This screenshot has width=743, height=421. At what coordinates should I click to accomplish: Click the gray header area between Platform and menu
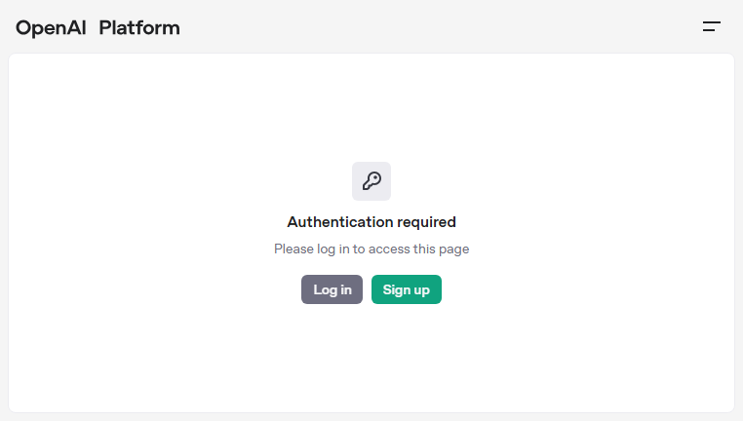(441, 27)
